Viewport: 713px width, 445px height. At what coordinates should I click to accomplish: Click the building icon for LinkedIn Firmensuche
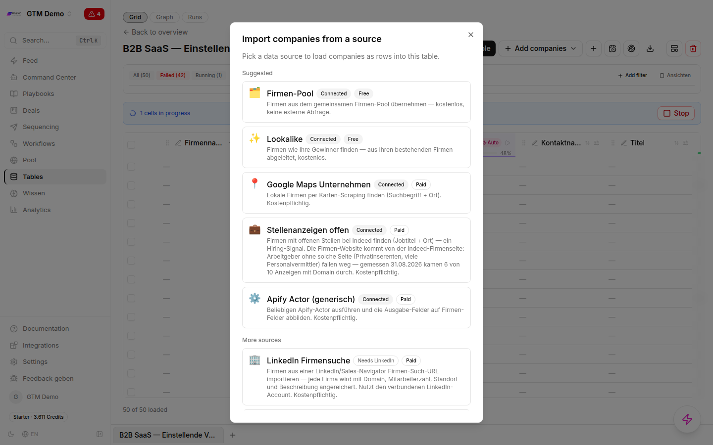click(255, 359)
